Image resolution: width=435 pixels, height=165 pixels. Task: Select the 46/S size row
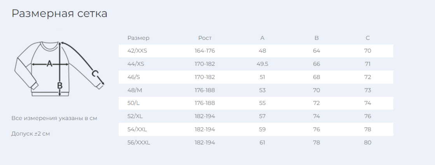[x=256, y=77]
